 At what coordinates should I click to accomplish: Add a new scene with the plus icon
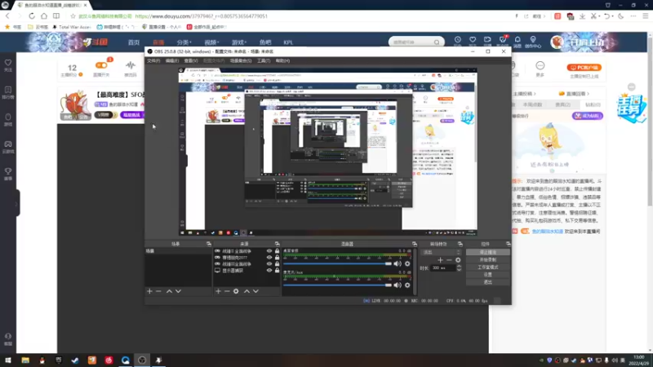[149, 291]
